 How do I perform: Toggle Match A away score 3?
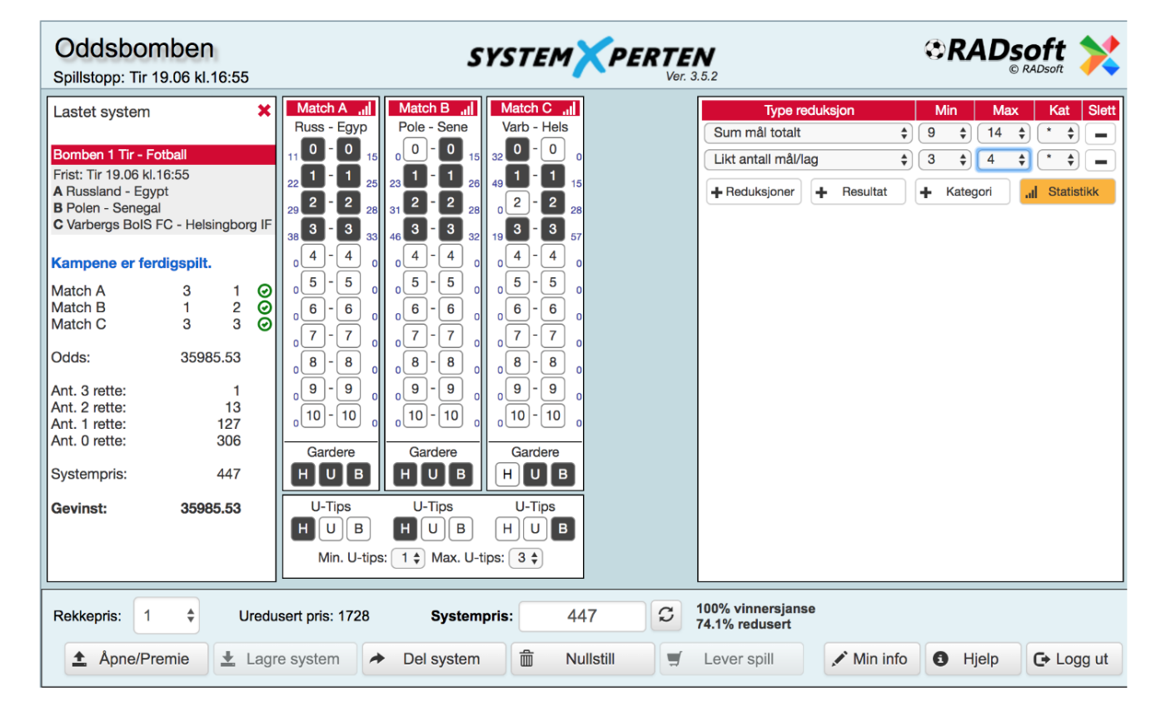coord(347,227)
